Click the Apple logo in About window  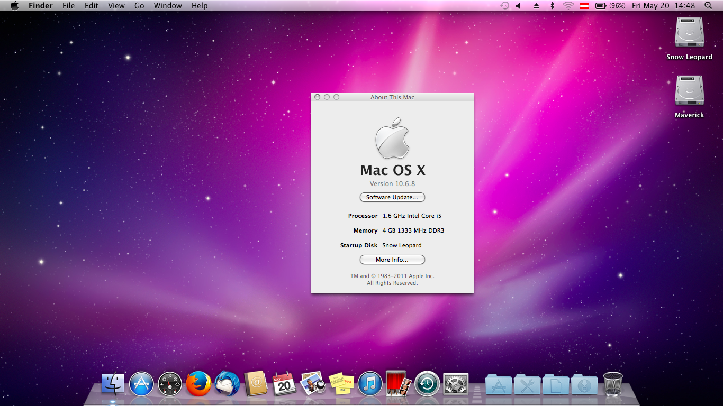(392, 139)
